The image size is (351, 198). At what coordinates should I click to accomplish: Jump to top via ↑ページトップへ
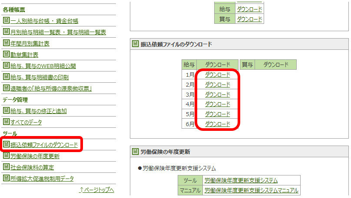(96, 190)
